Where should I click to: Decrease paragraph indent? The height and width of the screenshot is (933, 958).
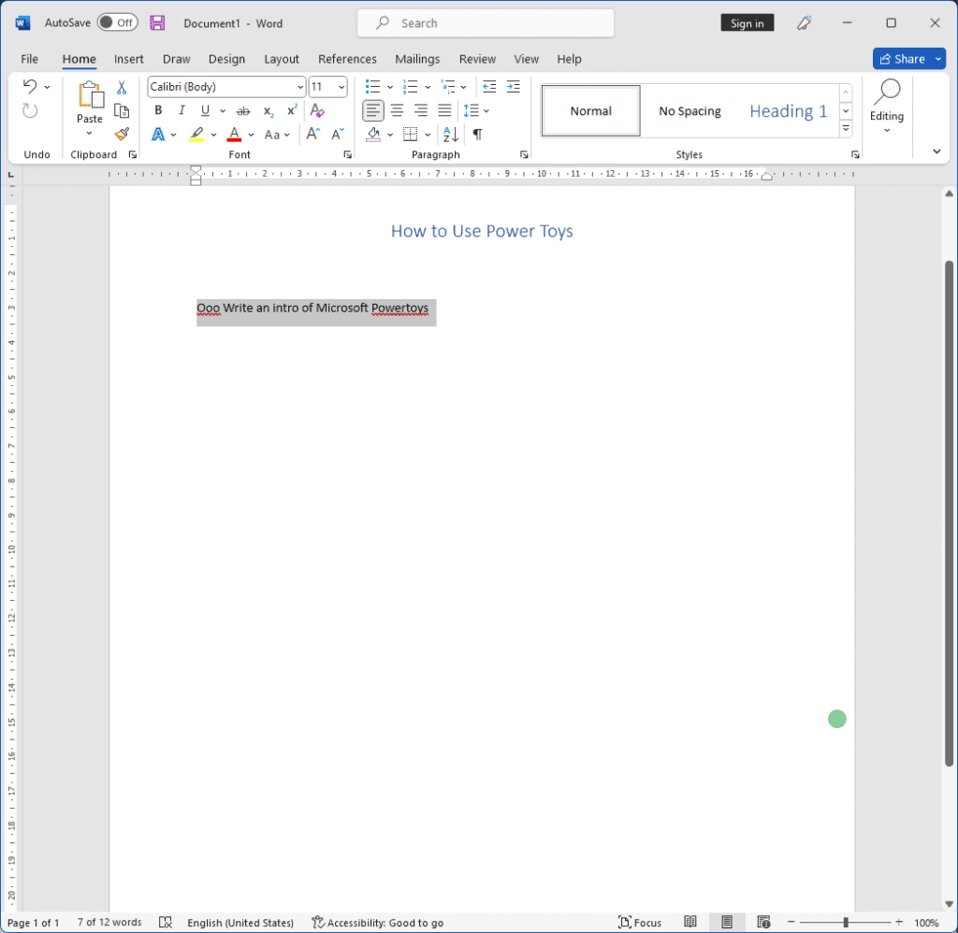click(489, 87)
